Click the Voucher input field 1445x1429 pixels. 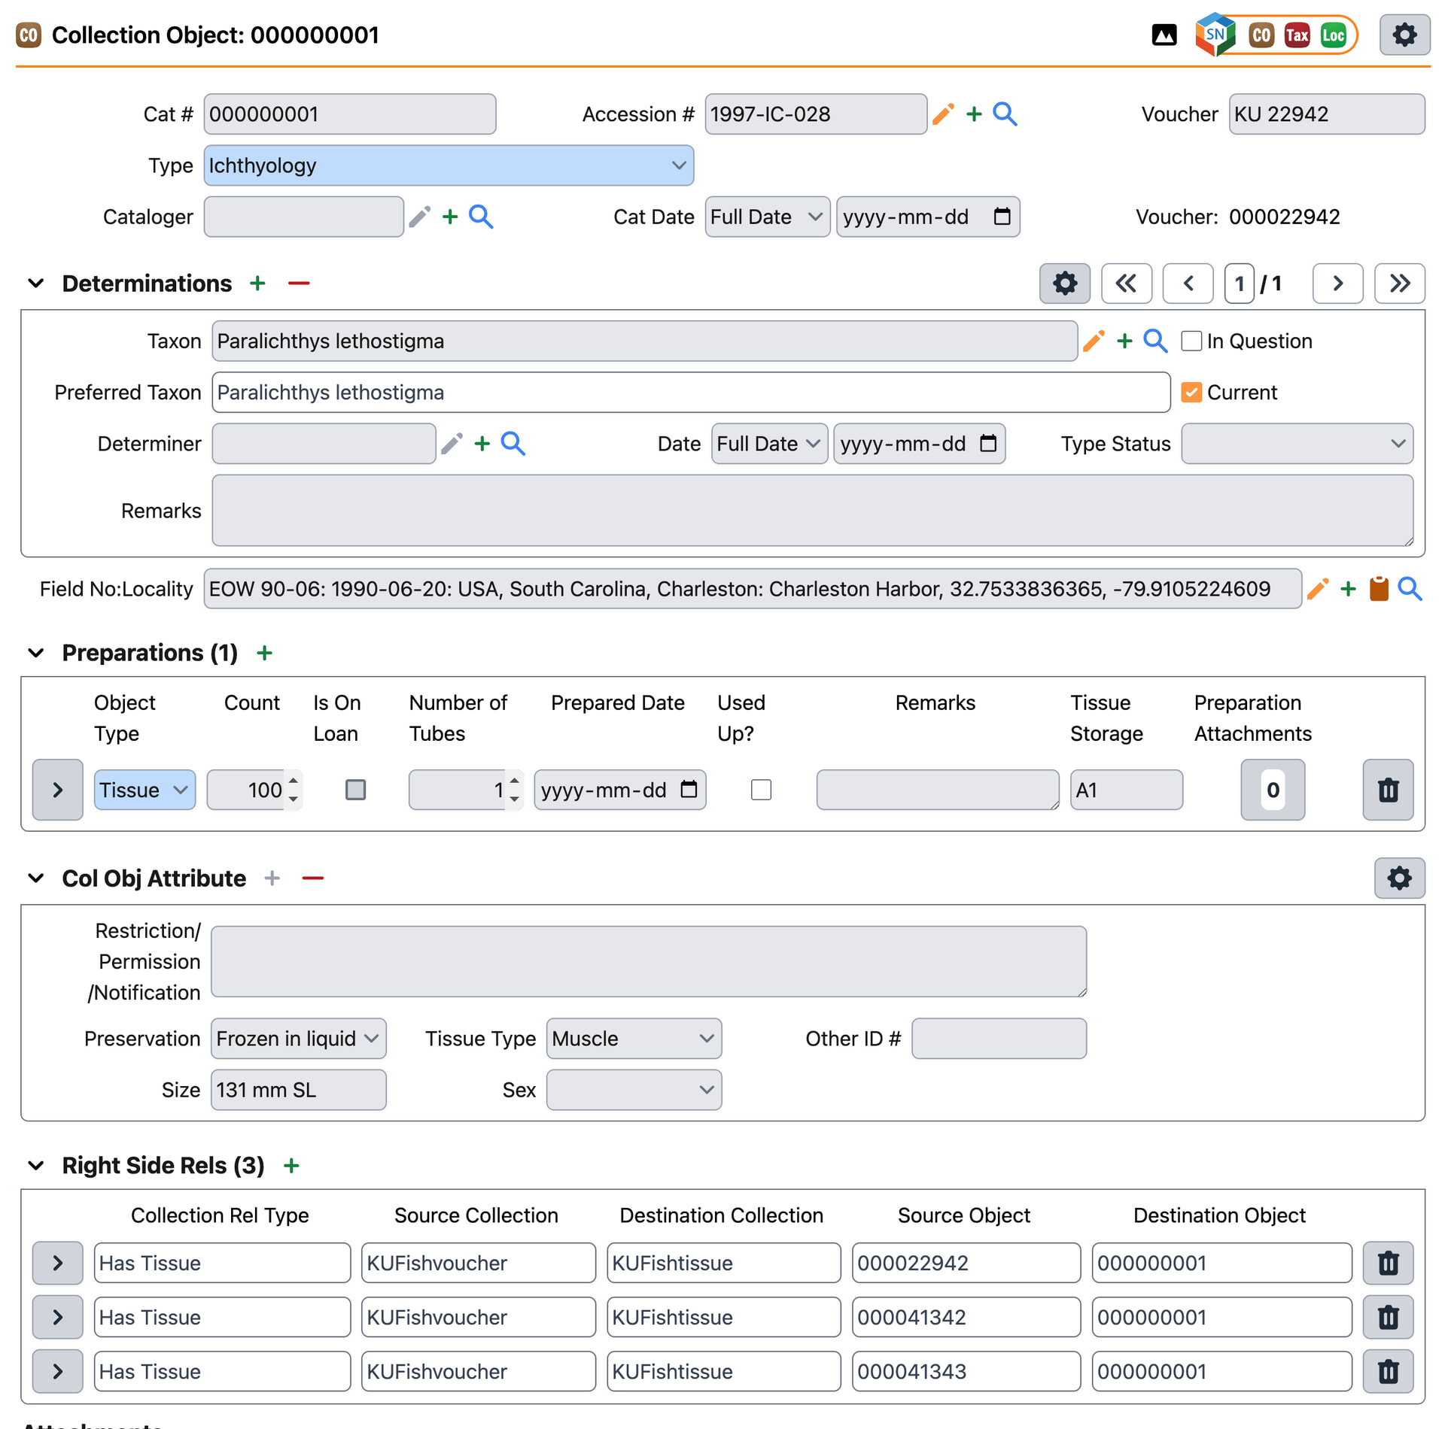click(1326, 114)
